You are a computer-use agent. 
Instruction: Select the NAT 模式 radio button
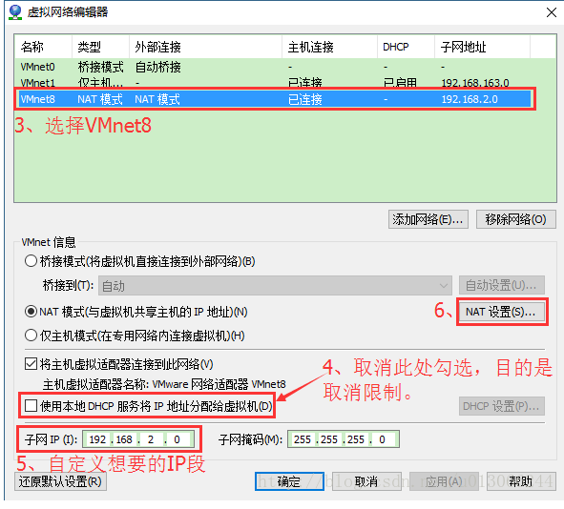coord(31,312)
